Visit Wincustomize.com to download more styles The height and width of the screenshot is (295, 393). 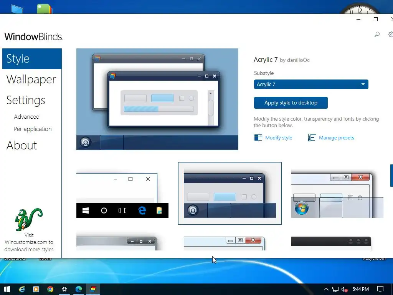pyautogui.click(x=29, y=242)
